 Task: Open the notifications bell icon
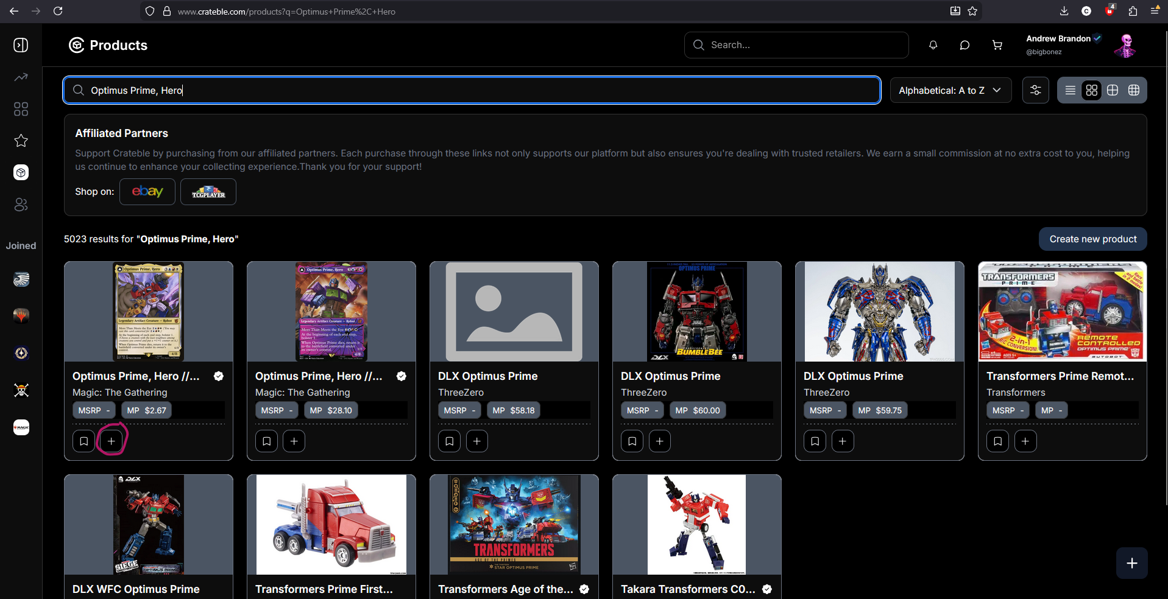coord(933,45)
